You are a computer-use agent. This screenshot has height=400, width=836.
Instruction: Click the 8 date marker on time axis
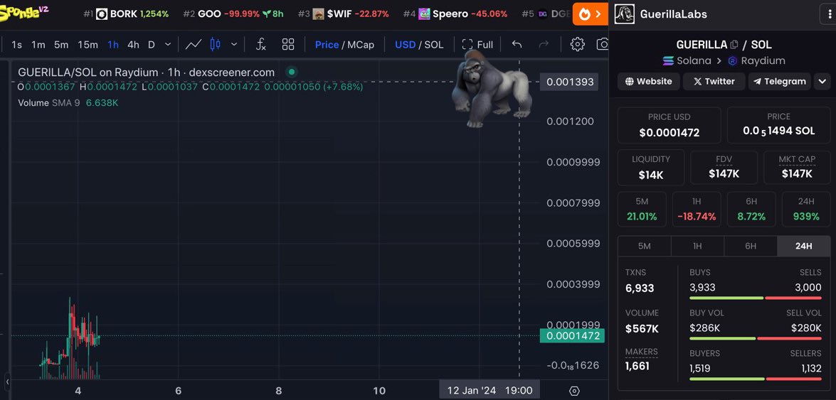click(x=278, y=391)
